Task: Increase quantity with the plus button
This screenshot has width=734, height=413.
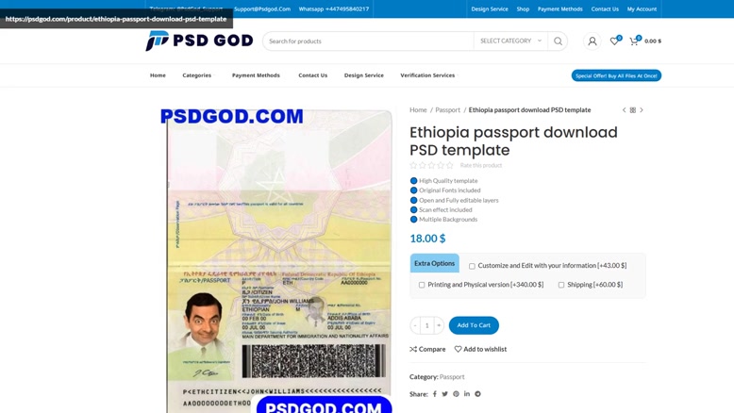Action: point(439,325)
